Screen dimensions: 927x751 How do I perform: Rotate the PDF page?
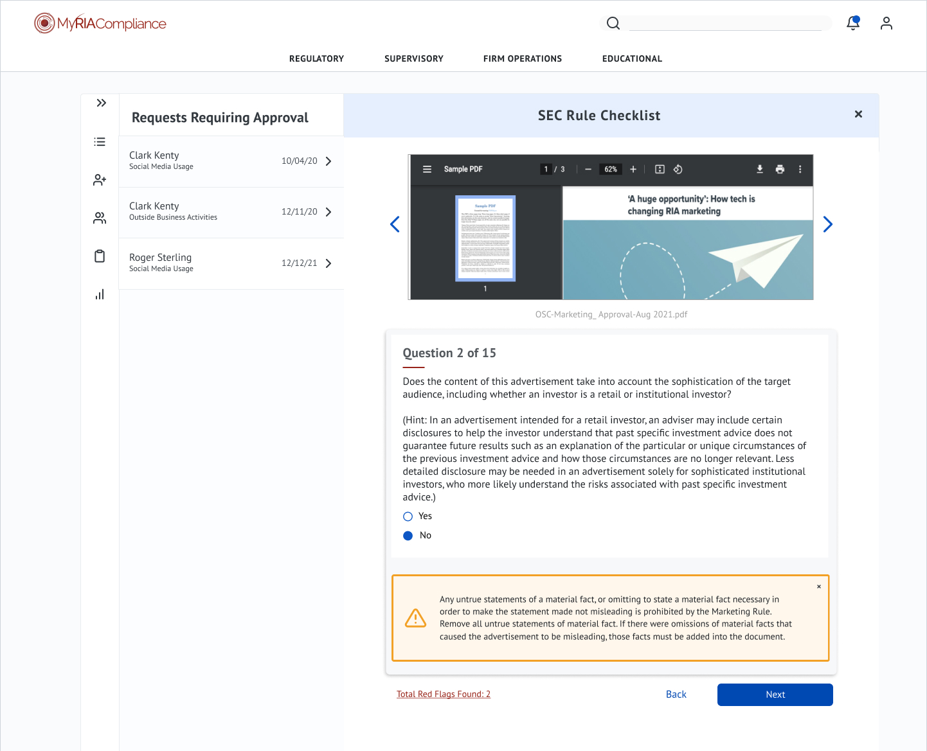point(678,169)
